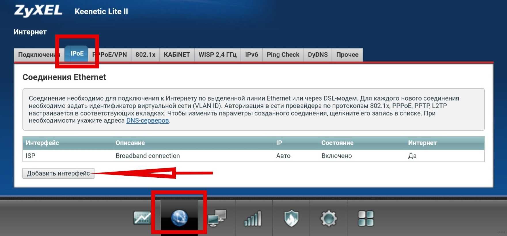Click the Интернет column header

422,143
